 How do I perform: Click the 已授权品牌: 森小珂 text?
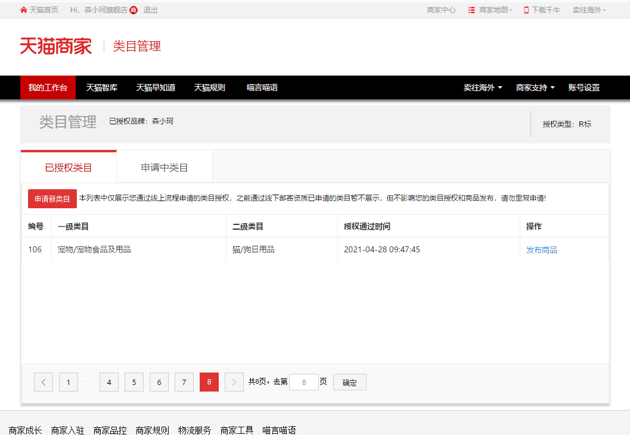point(141,121)
